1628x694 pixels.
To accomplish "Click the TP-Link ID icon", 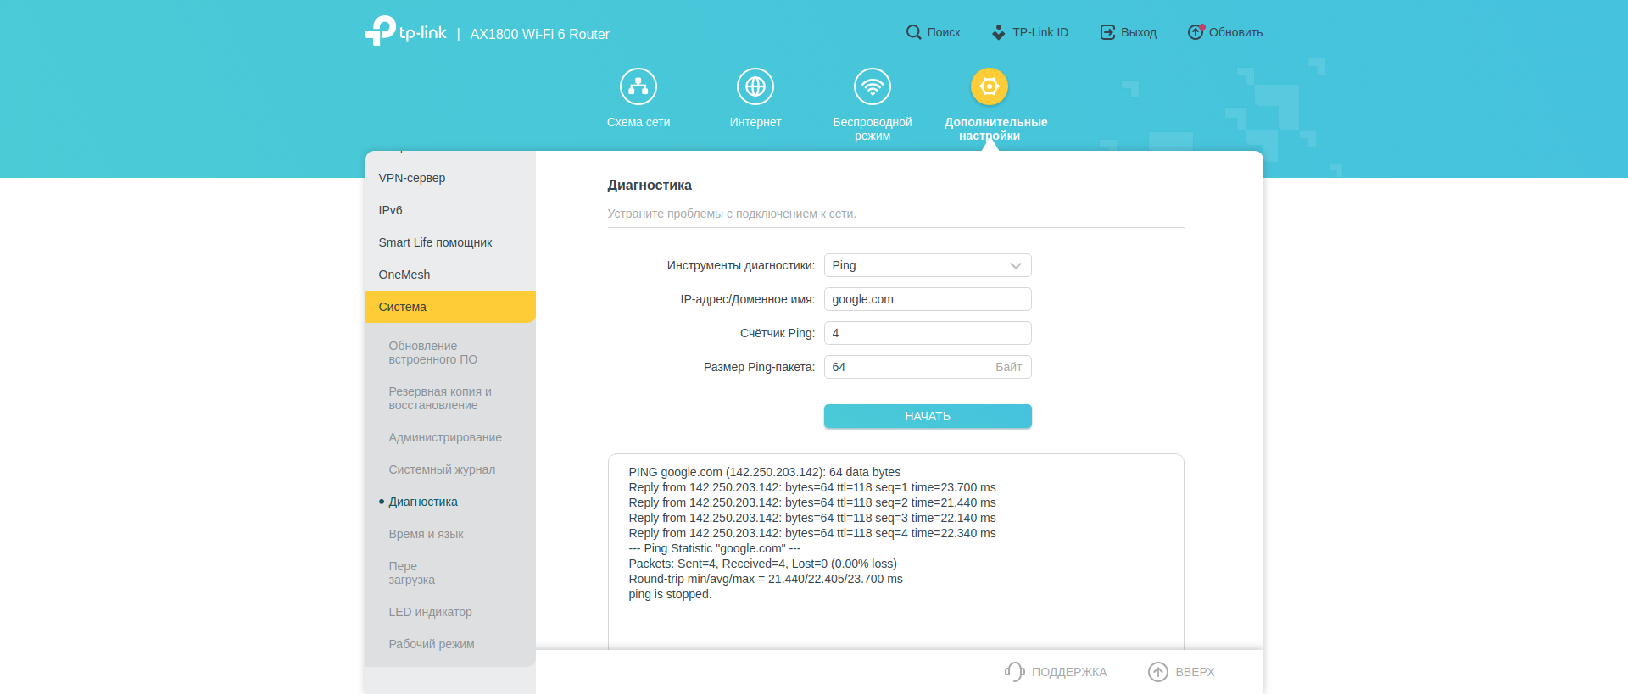I will click(999, 32).
